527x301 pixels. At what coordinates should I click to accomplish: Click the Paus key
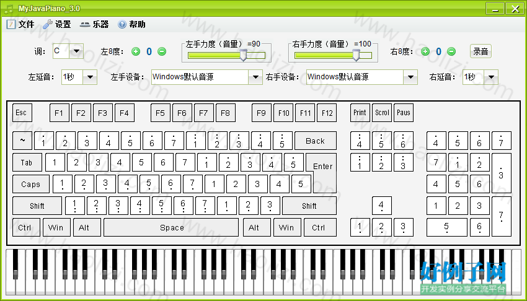(x=404, y=113)
